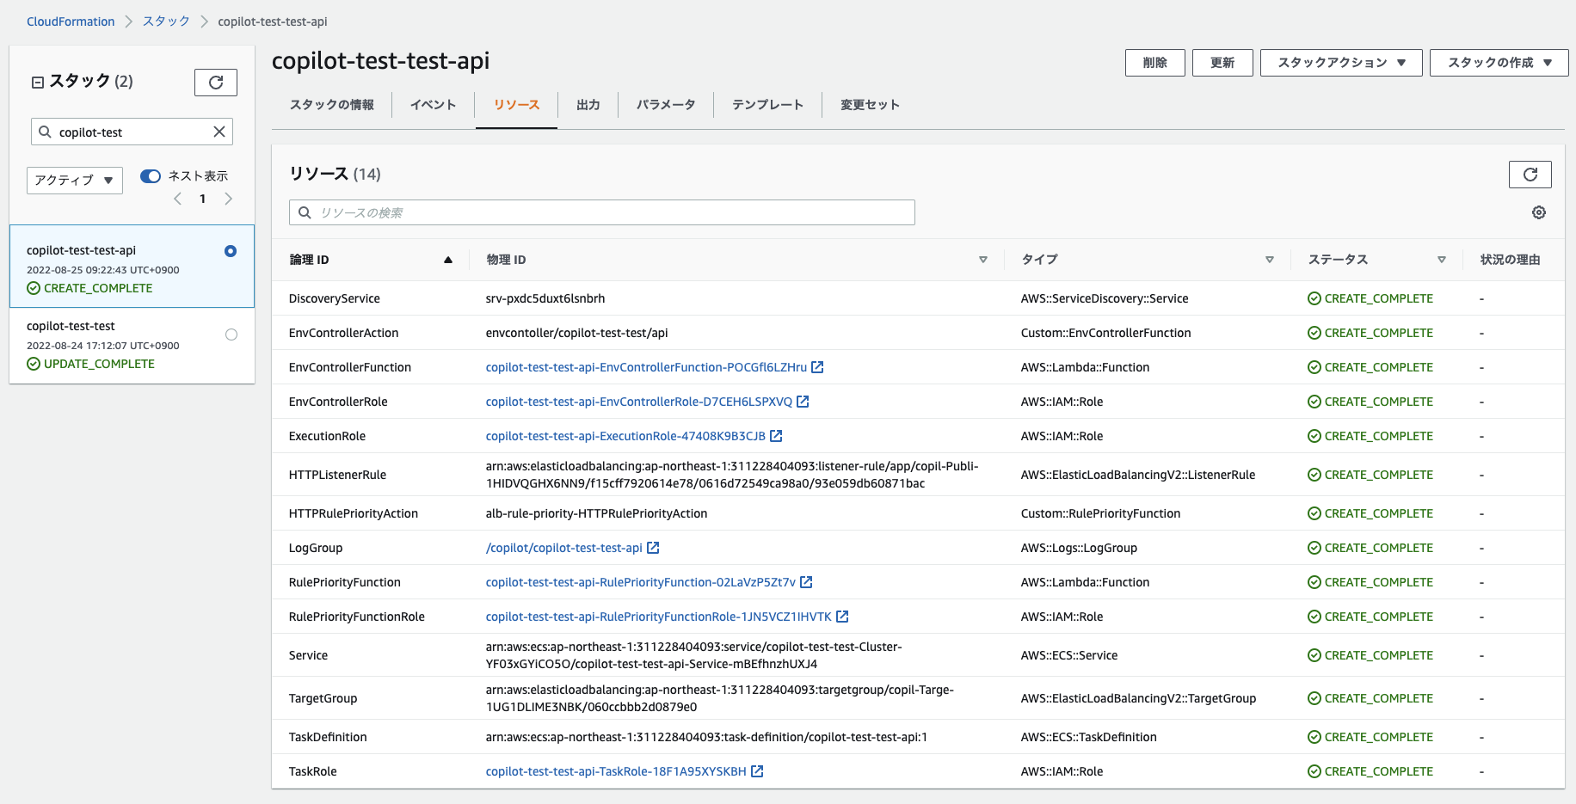Open EnvControllerFunction-POCGfl6LZHru physical ID link
Viewport: 1576px width, 804px height.
(x=646, y=367)
